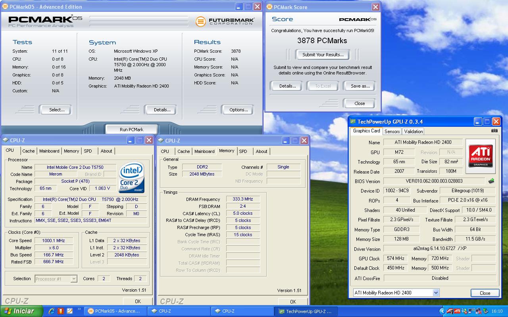Open Cache tab in the left CPU-Z window
This screenshot has height=317, width=508.
(x=29, y=151)
